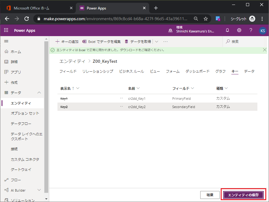This screenshot has height=202, width=269.
Task: Open オプション セット in the sidebar
Action: pyautogui.click(x=25, y=113)
